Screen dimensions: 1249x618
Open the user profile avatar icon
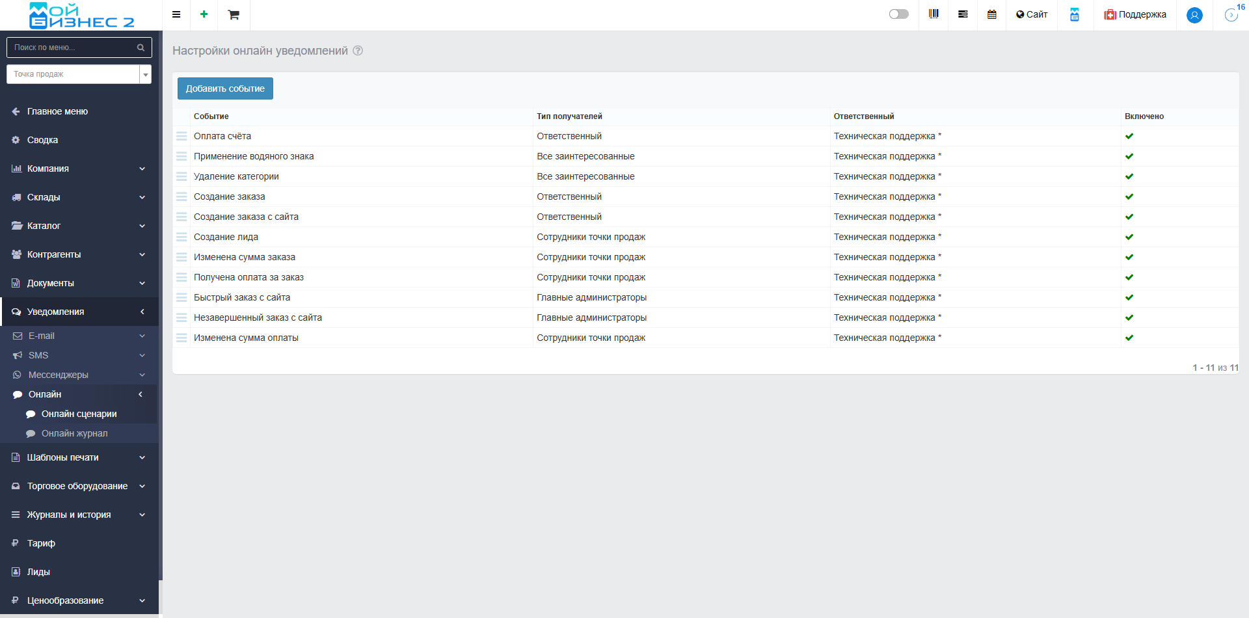tap(1194, 15)
